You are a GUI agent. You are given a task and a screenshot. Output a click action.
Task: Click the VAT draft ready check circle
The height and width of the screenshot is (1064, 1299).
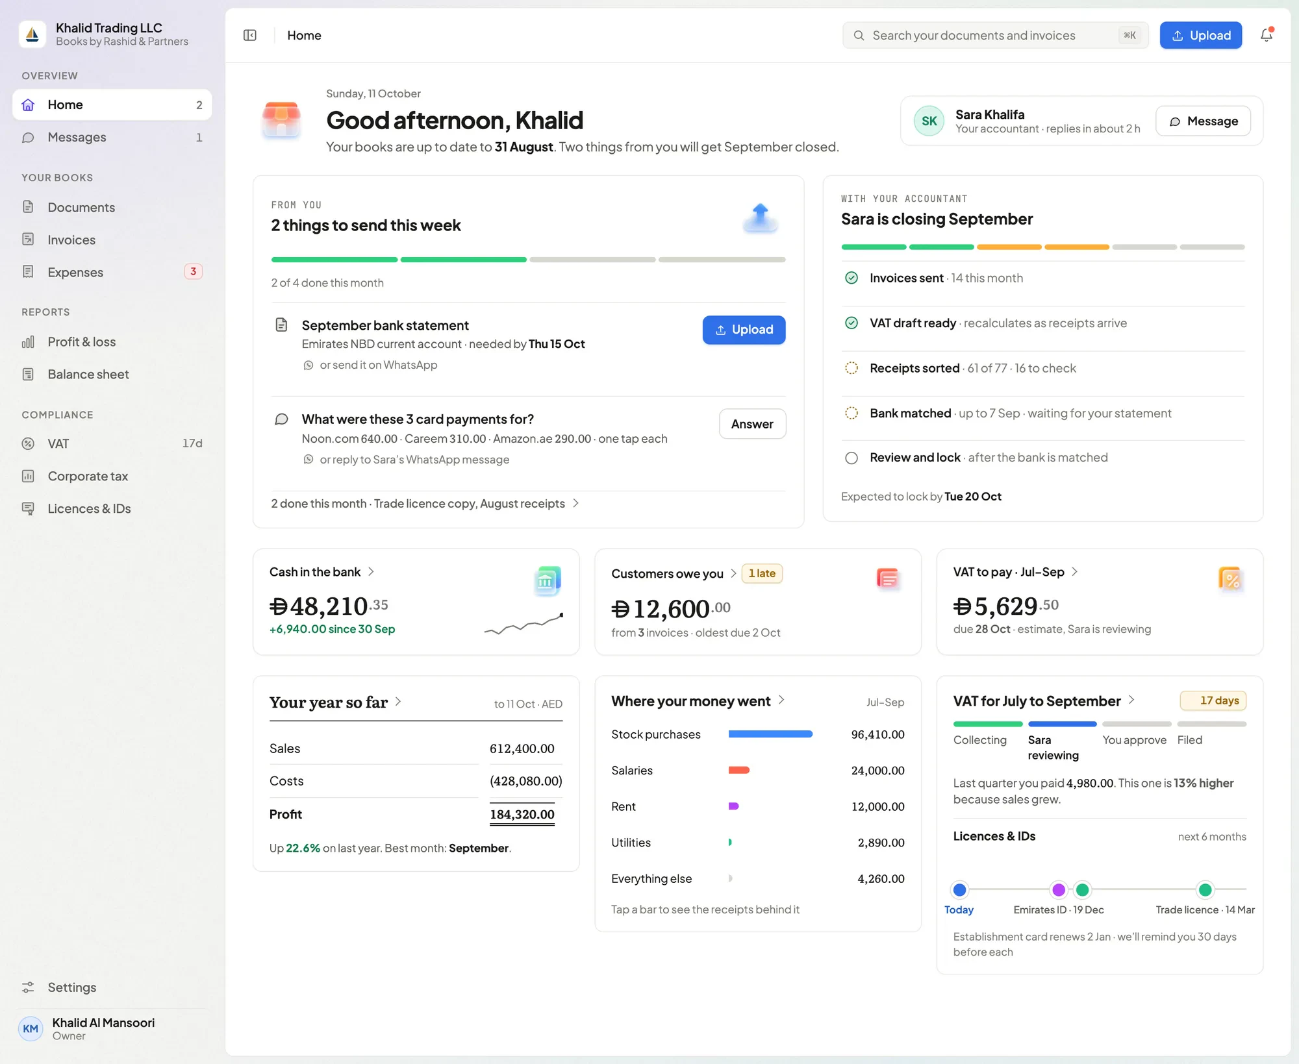click(851, 323)
